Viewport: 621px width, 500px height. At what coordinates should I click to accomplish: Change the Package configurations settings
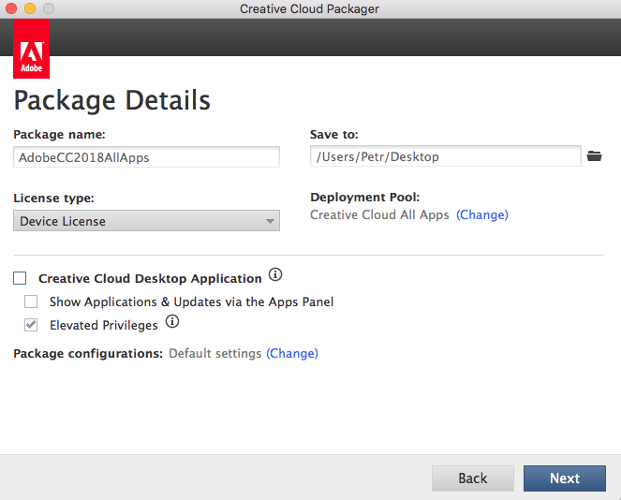tap(292, 353)
